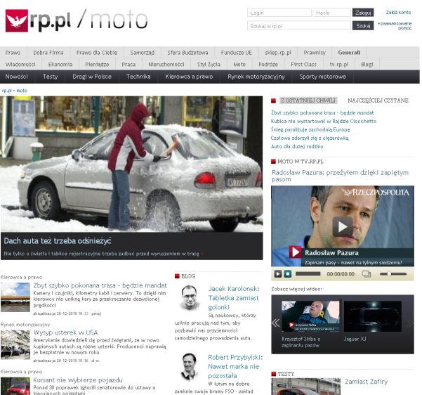Viewport: 422px width, 395px height.
Task: Click Krzysztof Skiba video thumbnail
Action: coord(310,316)
